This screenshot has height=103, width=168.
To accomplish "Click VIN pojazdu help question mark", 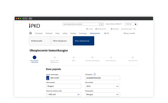I will [95, 74].
